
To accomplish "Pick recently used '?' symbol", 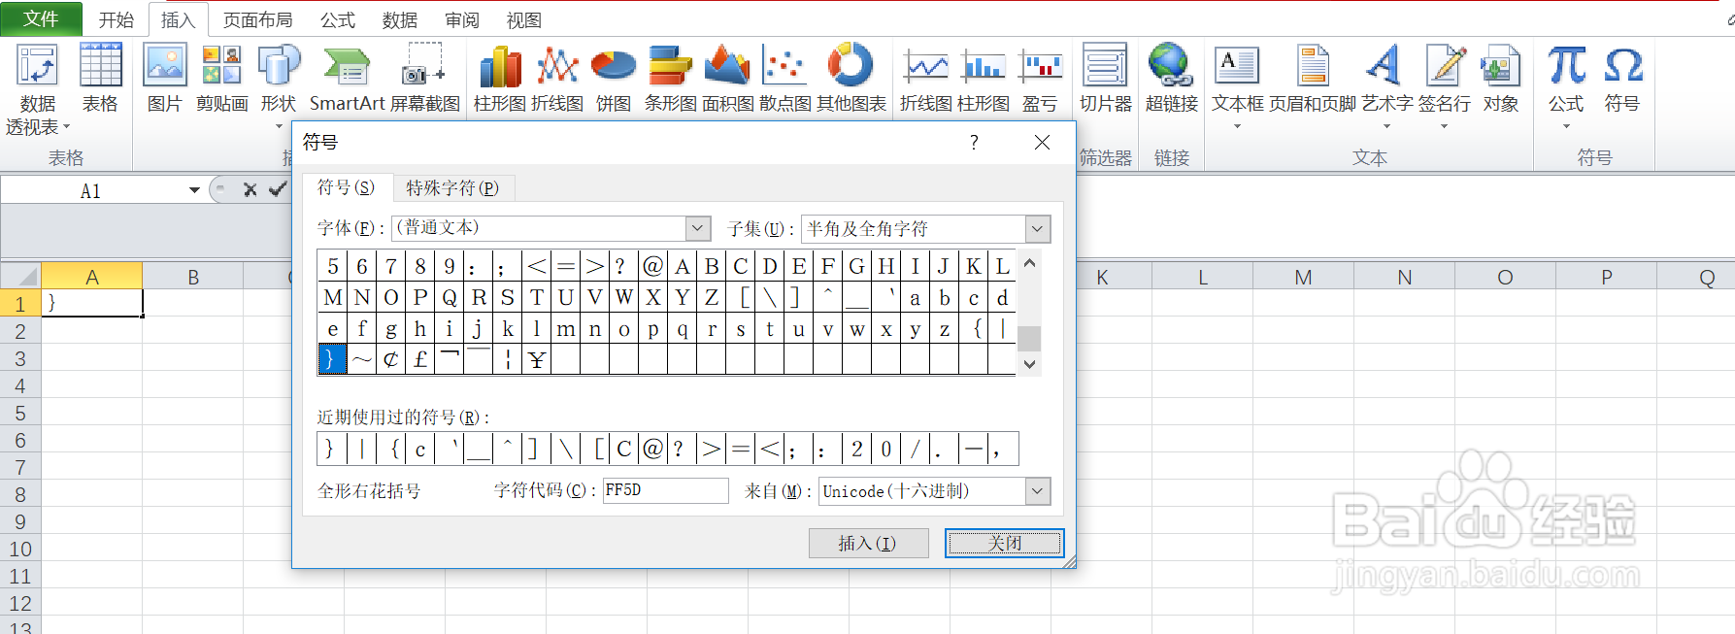I will pos(679,449).
